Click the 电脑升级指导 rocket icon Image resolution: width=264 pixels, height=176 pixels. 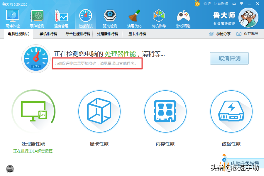tap(224, 163)
